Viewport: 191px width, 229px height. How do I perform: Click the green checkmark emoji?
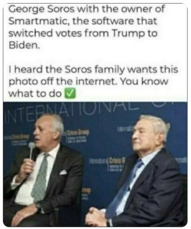click(x=70, y=93)
